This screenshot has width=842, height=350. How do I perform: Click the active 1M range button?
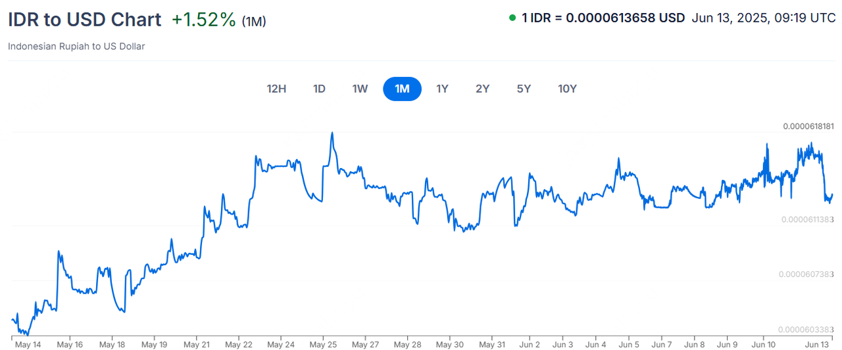(402, 89)
